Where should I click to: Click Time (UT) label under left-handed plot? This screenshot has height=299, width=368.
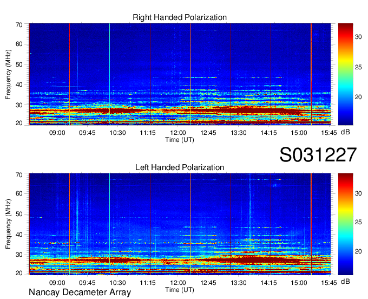coord(180,290)
